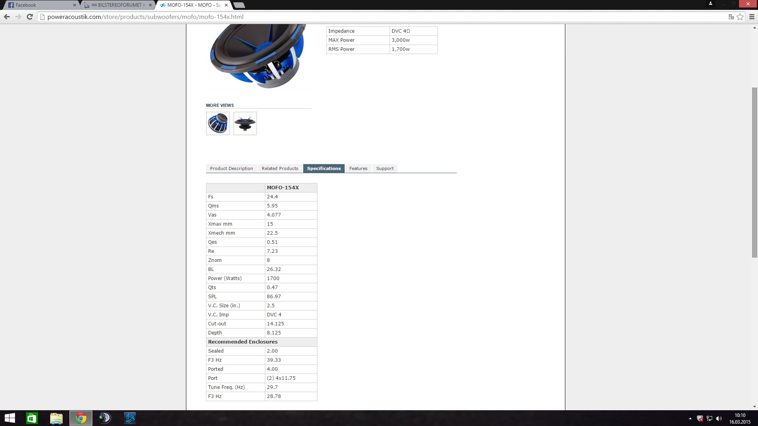Open the Battle.net taskbar icon
Viewport: 758px width, 426px height.
(130, 418)
